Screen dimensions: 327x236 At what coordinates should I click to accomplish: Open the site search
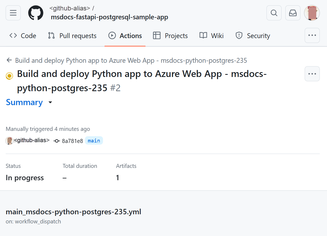[x=274, y=13]
